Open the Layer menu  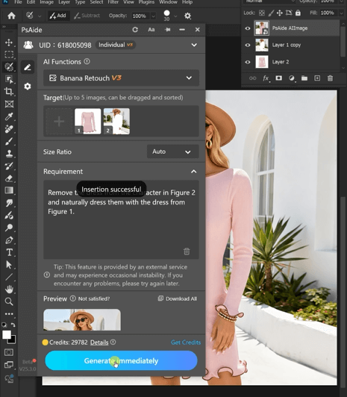[x=63, y=2]
